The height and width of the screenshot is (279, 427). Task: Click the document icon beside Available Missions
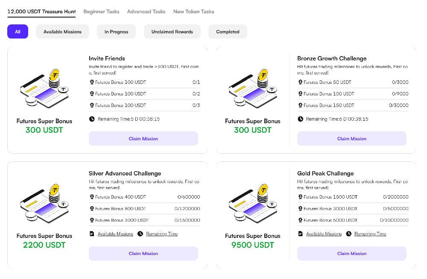(91, 234)
